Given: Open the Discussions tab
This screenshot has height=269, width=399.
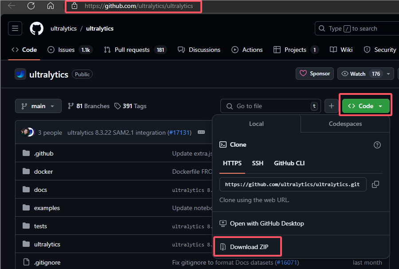Looking at the screenshot, I should point(199,50).
